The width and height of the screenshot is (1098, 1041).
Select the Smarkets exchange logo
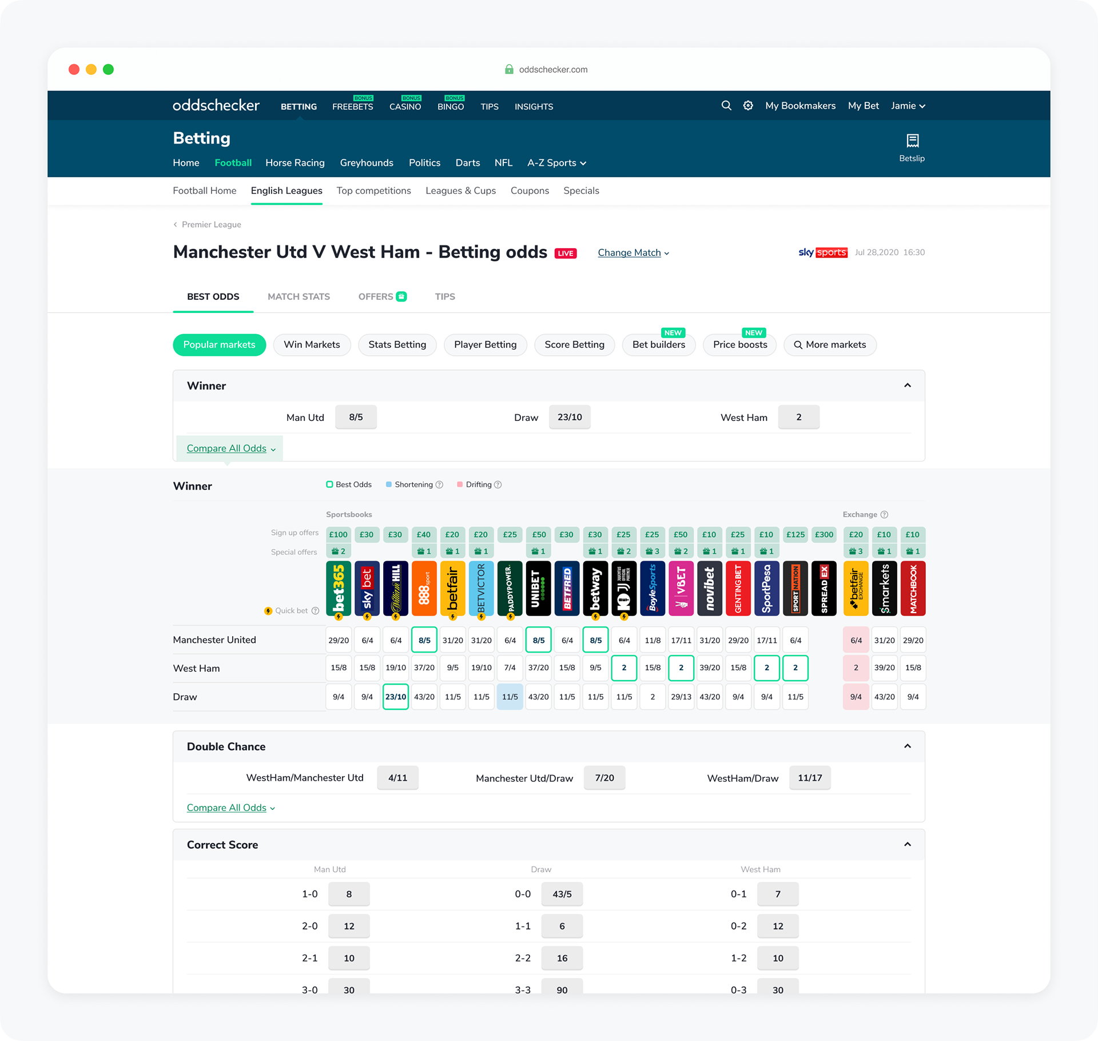pos(885,588)
